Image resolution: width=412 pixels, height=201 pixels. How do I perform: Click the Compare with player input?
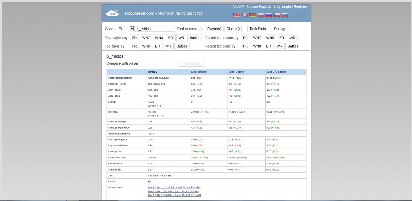pyautogui.click(x=159, y=63)
